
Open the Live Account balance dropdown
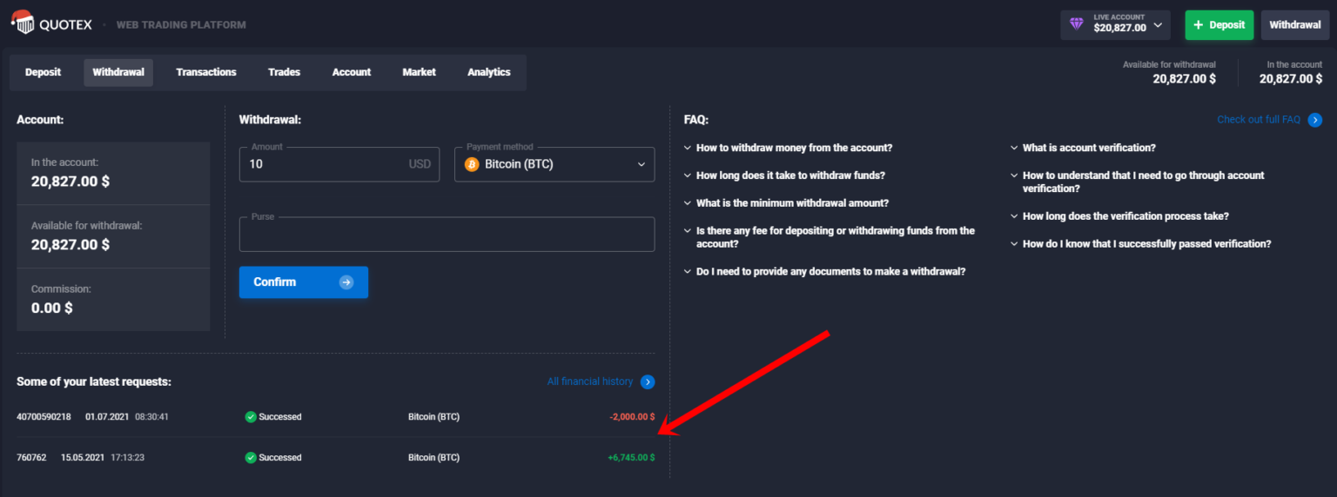tap(1158, 25)
